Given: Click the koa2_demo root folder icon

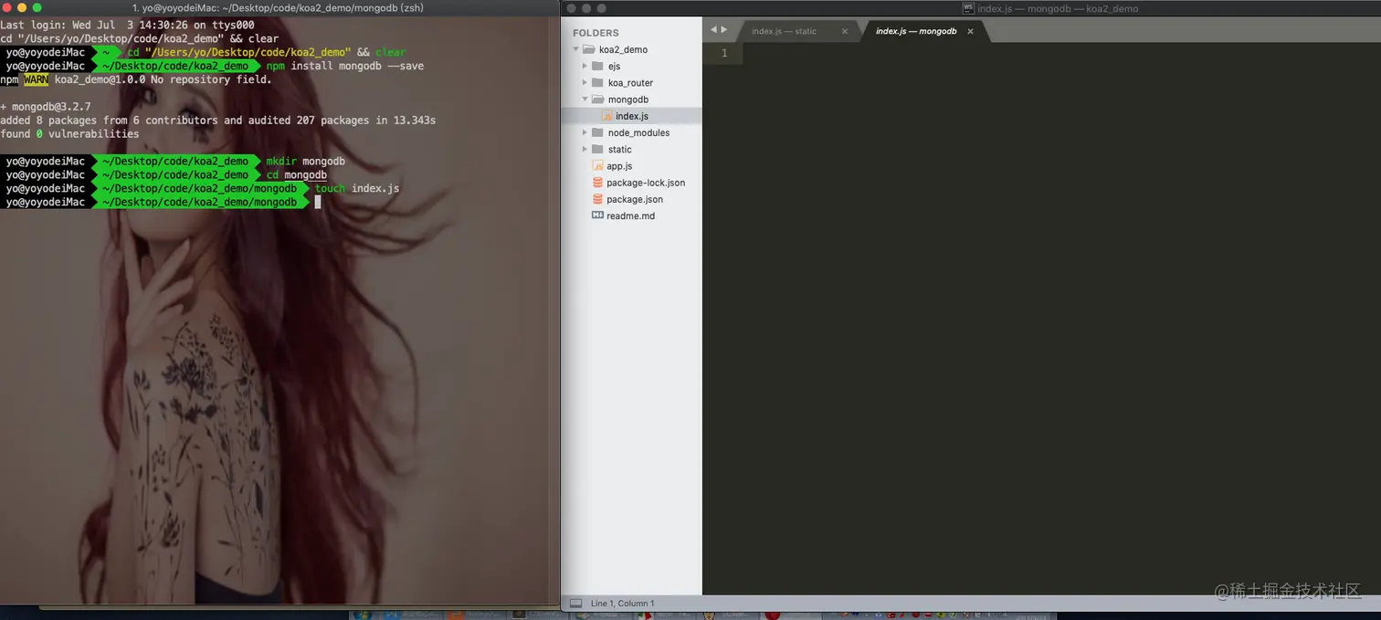Looking at the screenshot, I should click(x=588, y=49).
